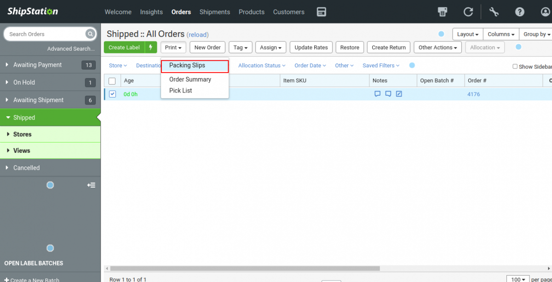Click the printer icon in the header
Screen dimensions: 552x282
coord(443,12)
